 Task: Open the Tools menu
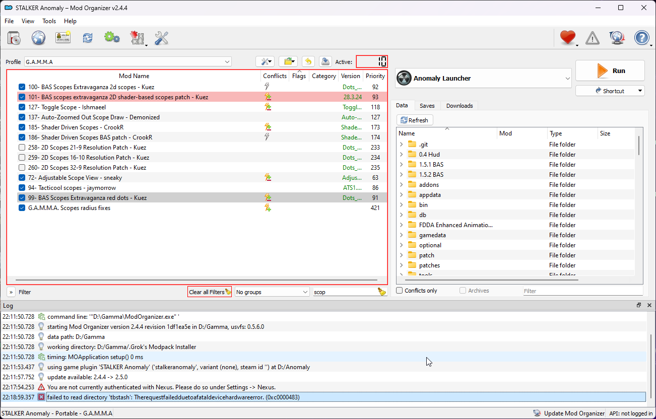pyautogui.click(x=49, y=21)
